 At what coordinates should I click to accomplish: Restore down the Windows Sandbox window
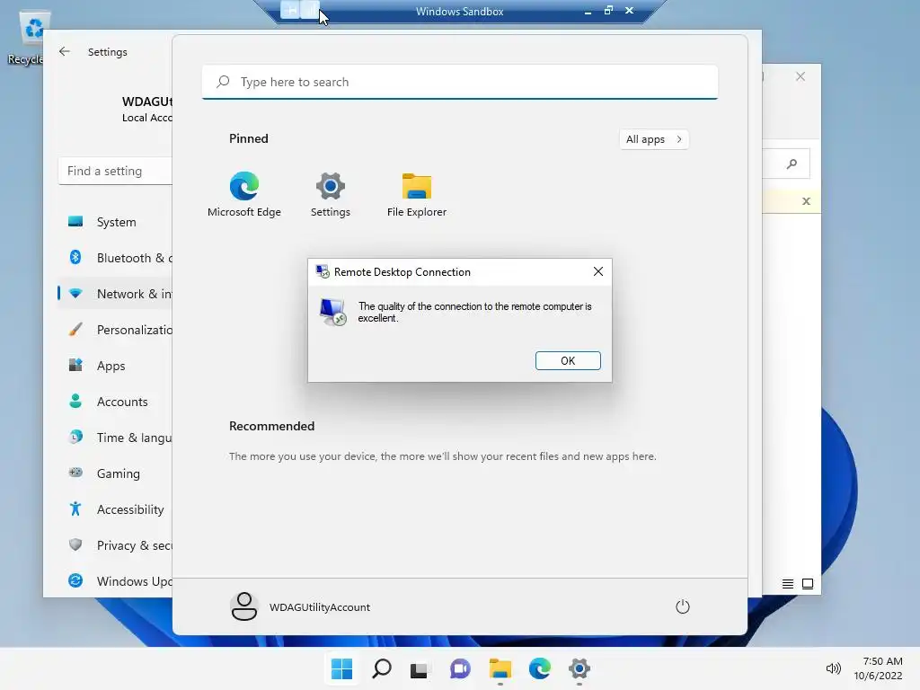point(608,11)
